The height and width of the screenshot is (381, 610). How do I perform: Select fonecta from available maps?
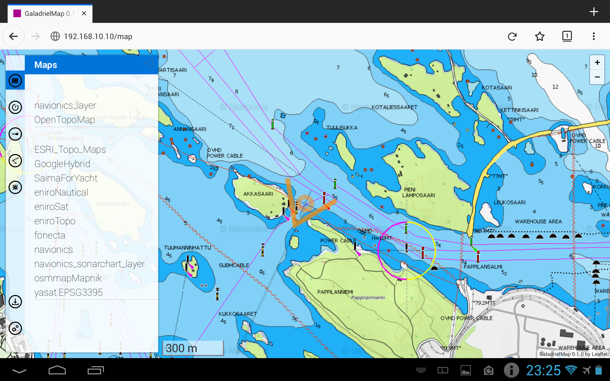[50, 235]
